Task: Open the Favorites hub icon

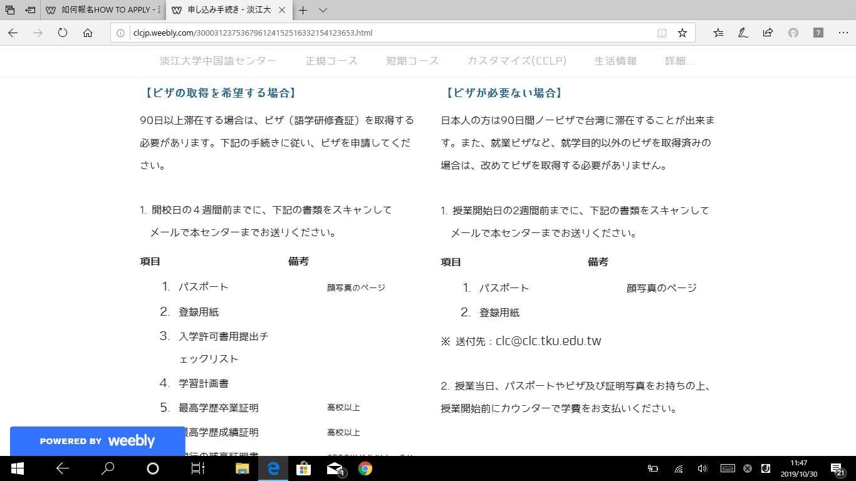Action: (x=718, y=33)
